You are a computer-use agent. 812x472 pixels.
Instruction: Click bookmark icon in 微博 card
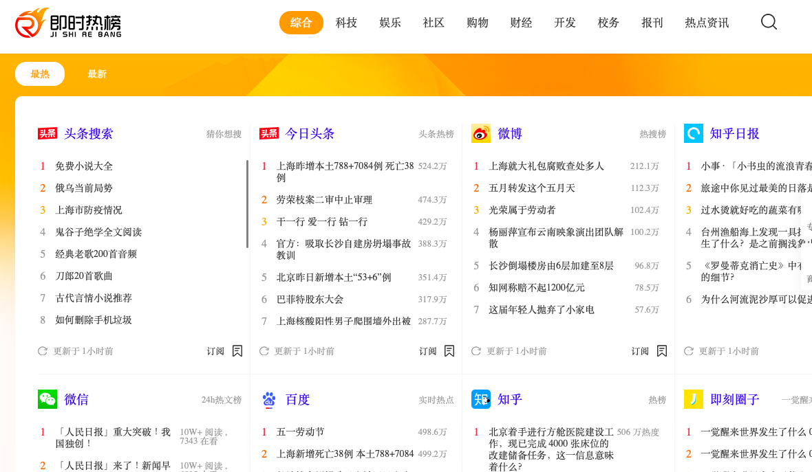(662, 351)
